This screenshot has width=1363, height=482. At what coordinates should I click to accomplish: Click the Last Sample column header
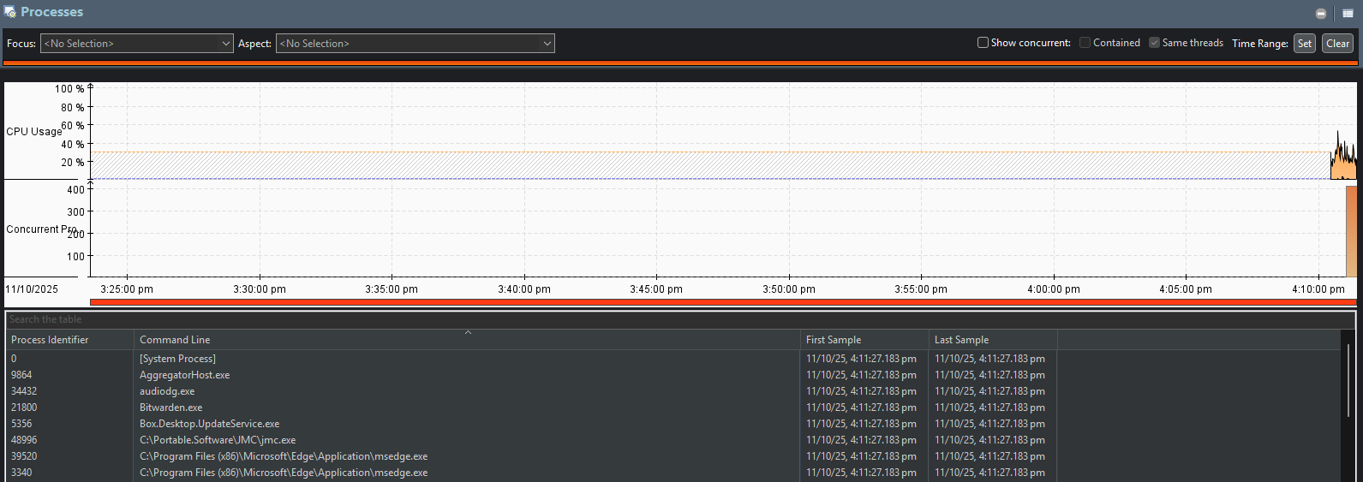992,340
